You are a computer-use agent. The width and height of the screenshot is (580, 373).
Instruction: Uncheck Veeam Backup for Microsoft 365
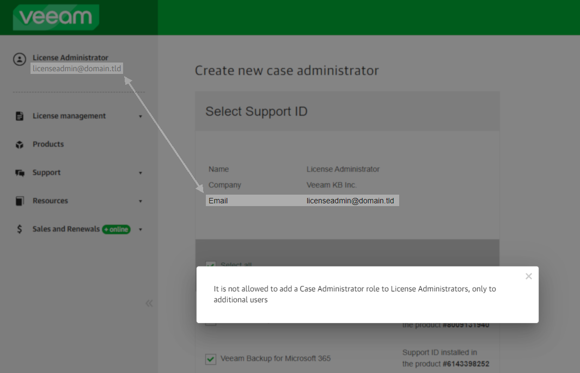(211, 359)
